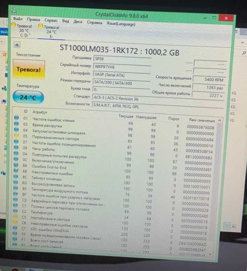This screenshot has width=247, height=271.
Task: Click the Текущее column header
Action: (126, 116)
